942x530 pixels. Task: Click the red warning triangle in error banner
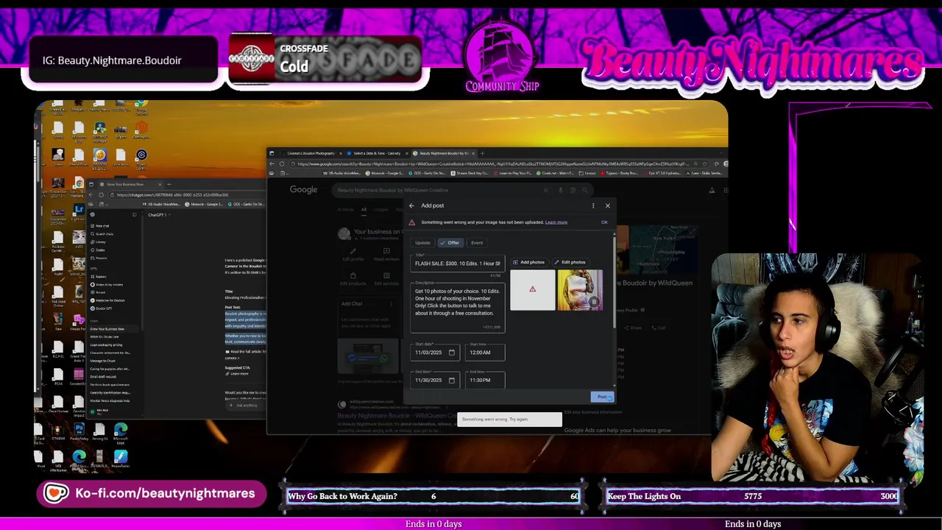coord(412,222)
